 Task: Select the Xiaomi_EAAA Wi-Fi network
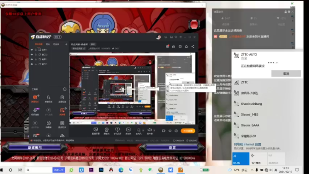coord(267,125)
